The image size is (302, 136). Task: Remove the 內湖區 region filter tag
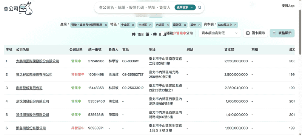coord(168,25)
